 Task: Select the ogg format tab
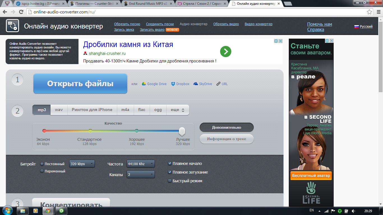[158, 110]
